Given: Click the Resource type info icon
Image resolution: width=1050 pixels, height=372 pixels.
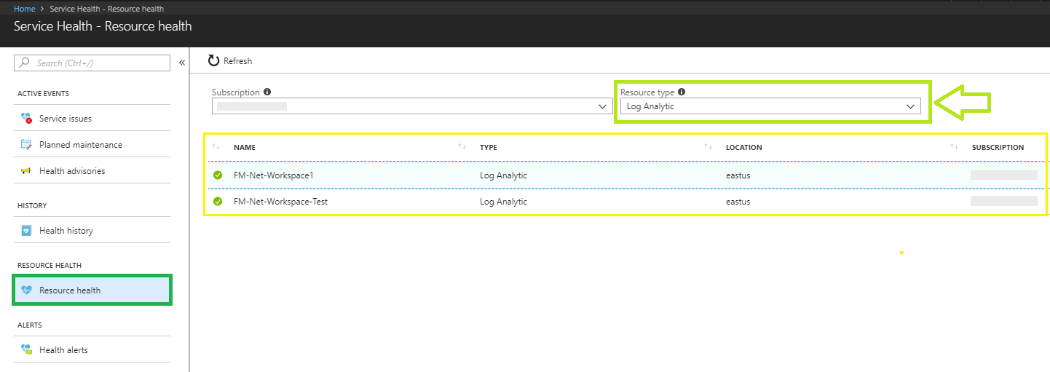Looking at the screenshot, I should pos(682,92).
